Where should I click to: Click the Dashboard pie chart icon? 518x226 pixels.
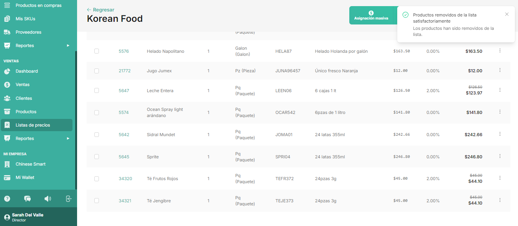pyautogui.click(x=7, y=72)
